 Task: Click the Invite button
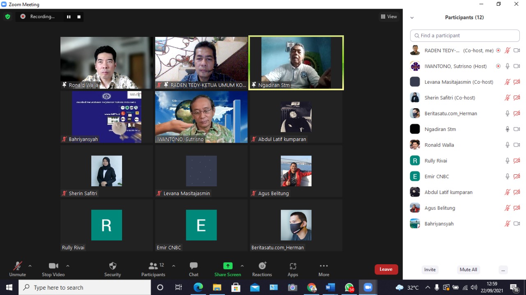click(x=430, y=270)
